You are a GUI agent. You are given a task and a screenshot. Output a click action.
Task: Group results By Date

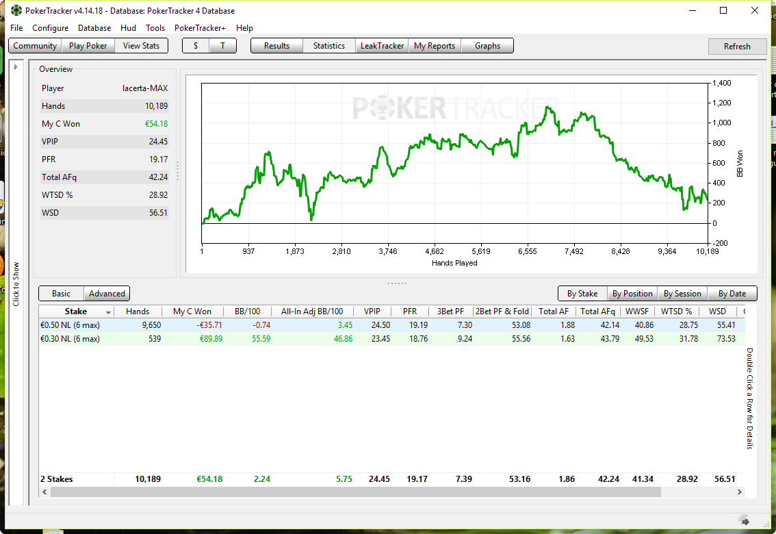[x=732, y=294]
